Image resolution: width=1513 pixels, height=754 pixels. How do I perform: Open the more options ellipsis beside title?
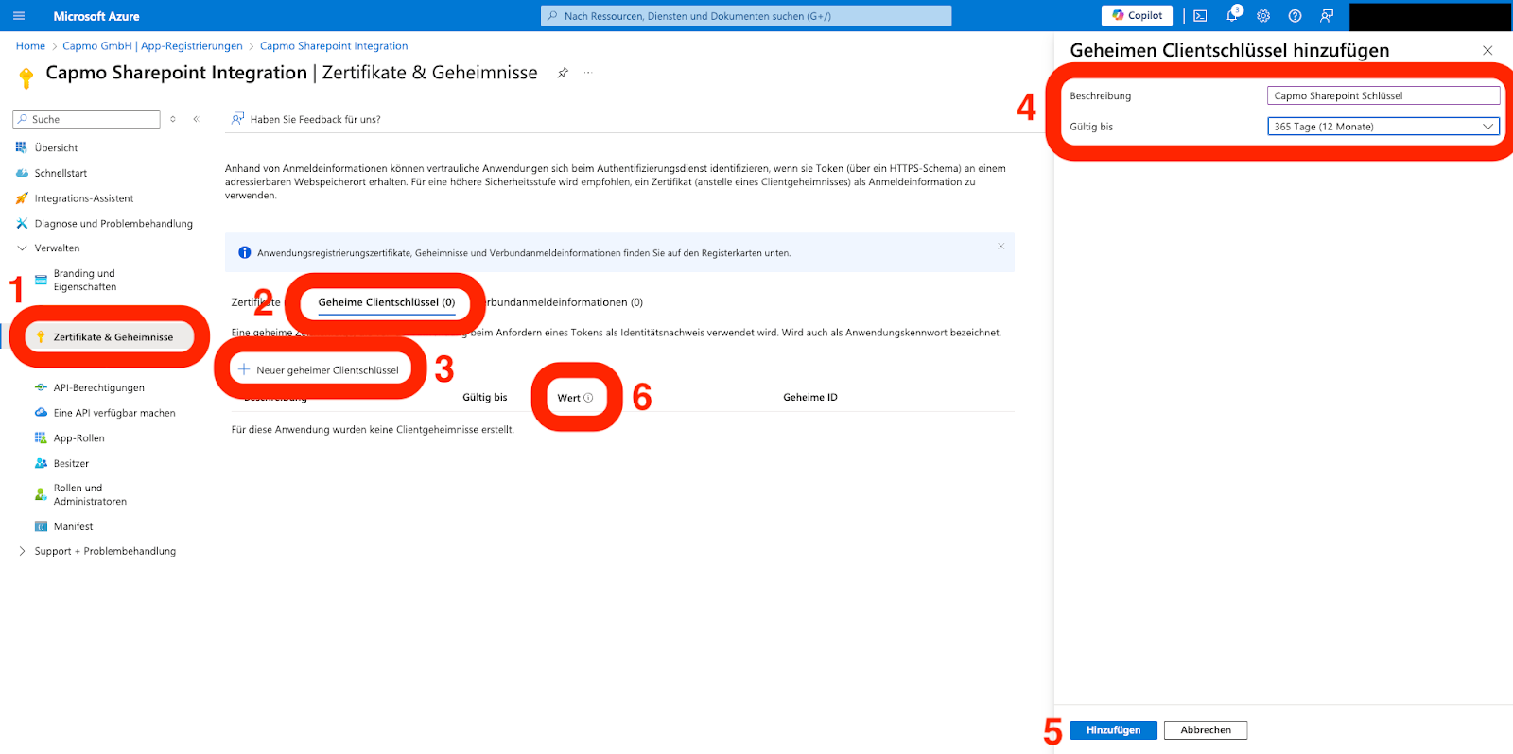pos(588,73)
